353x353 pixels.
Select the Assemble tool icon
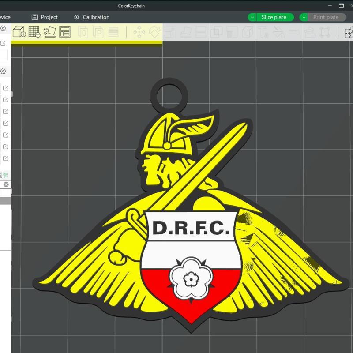(310, 32)
